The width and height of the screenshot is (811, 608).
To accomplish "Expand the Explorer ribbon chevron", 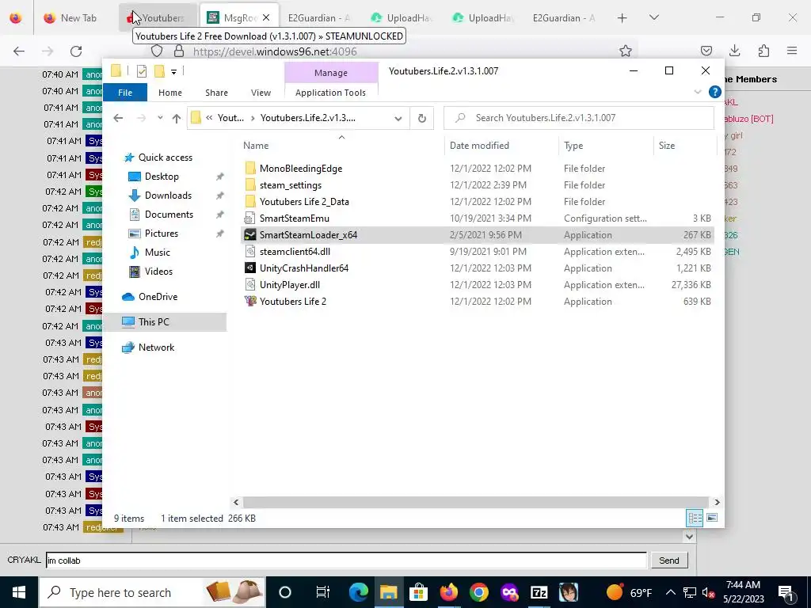I will tap(697, 92).
